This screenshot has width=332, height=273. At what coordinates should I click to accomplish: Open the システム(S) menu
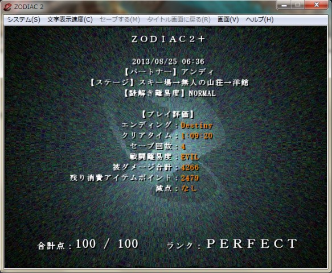(23, 20)
